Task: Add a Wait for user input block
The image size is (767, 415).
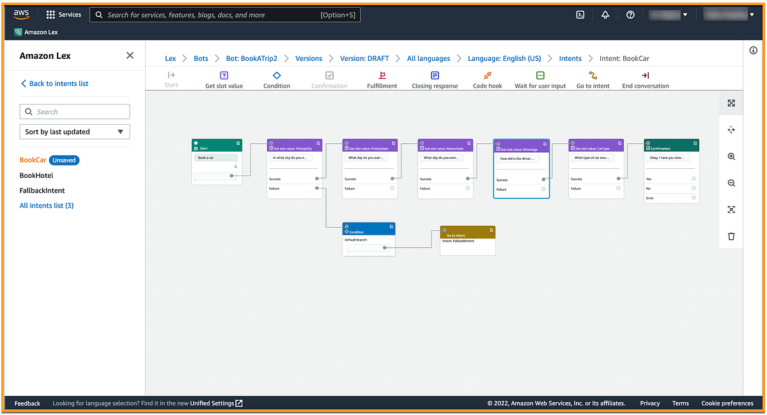Action: (x=540, y=80)
